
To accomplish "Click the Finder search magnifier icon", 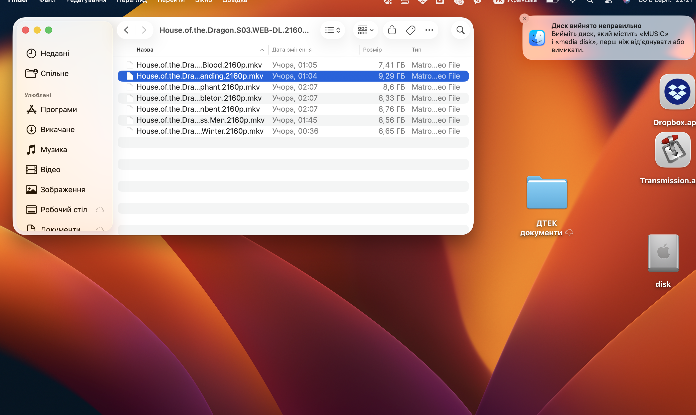I will click(461, 30).
